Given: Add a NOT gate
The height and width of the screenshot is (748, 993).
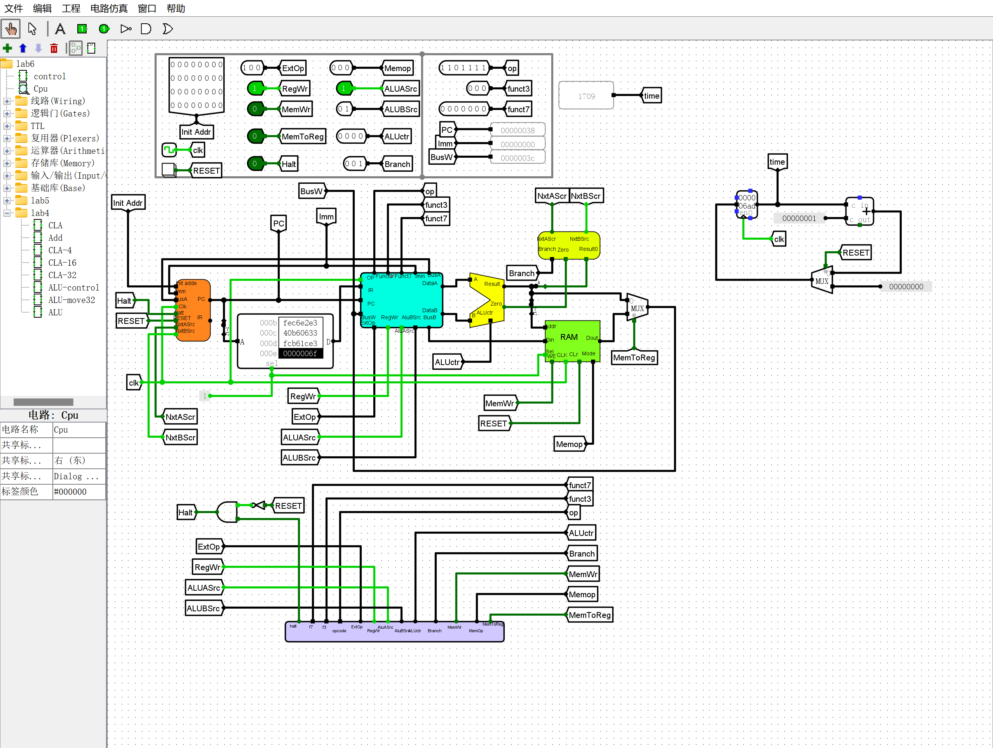Looking at the screenshot, I should tap(126, 29).
